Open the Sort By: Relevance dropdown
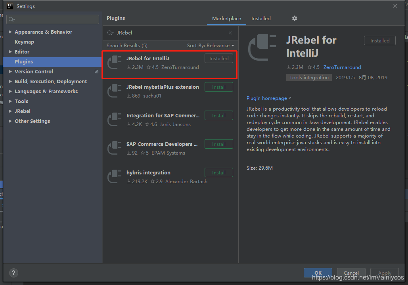 click(x=211, y=46)
